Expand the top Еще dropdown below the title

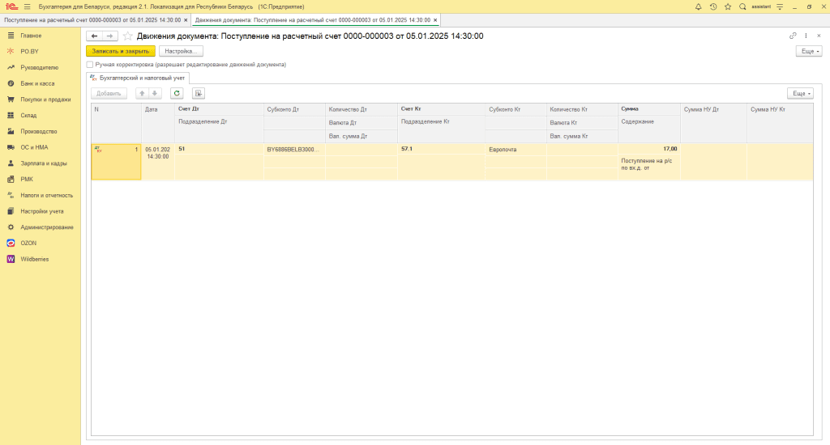(809, 51)
